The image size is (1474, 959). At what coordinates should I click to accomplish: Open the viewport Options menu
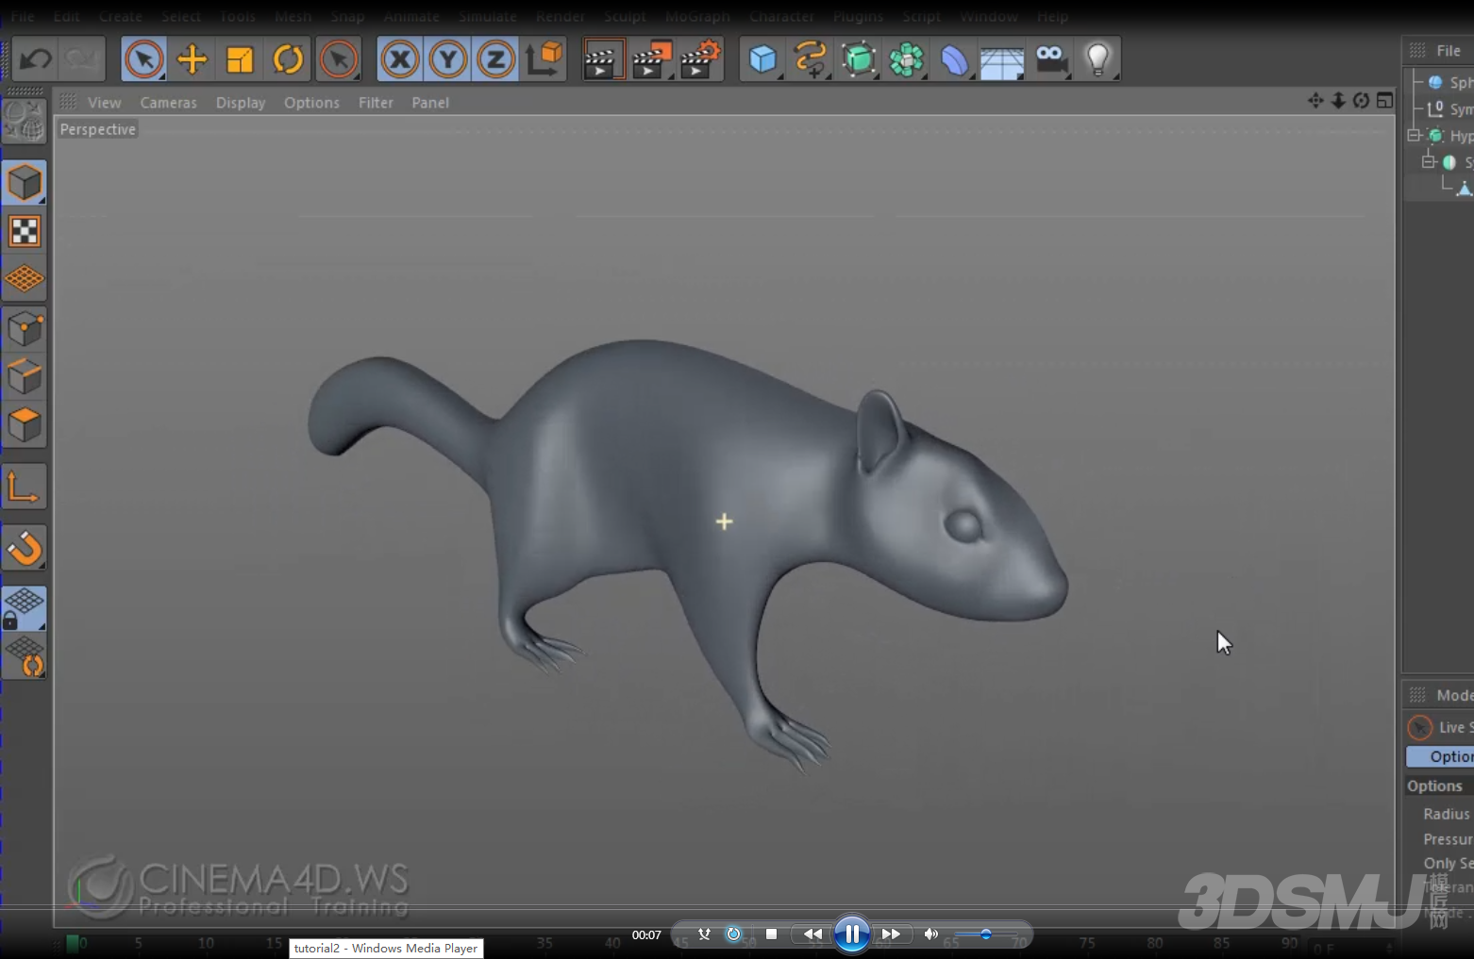[311, 103]
